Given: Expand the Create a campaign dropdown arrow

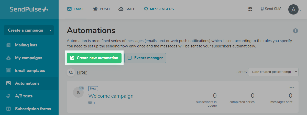Looking at the screenshot, I should coord(50,30).
